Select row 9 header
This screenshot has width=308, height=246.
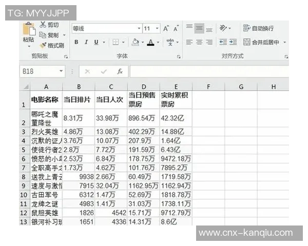click(25, 186)
